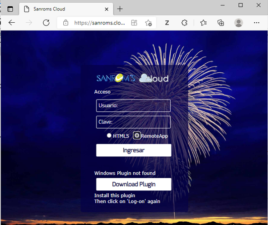Click the 'Install this plugin' text
Screen dimensions: 268x225
pyautogui.click(x=115, y=195)
